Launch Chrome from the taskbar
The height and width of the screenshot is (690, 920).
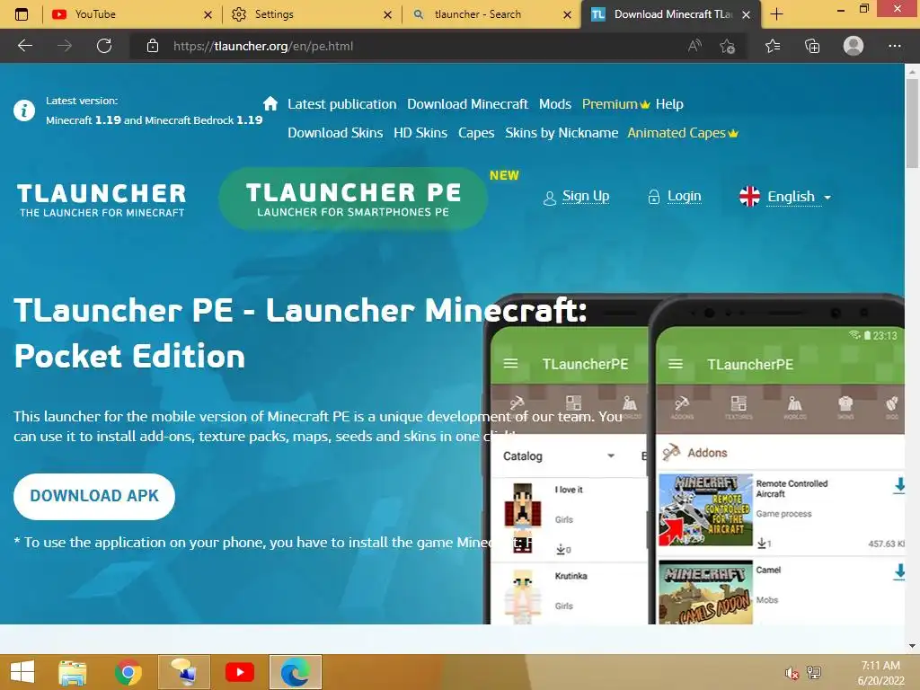[x=128, y=672]
